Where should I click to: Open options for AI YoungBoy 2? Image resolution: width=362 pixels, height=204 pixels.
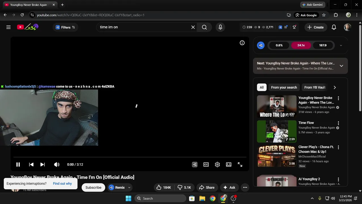(338, 180)
